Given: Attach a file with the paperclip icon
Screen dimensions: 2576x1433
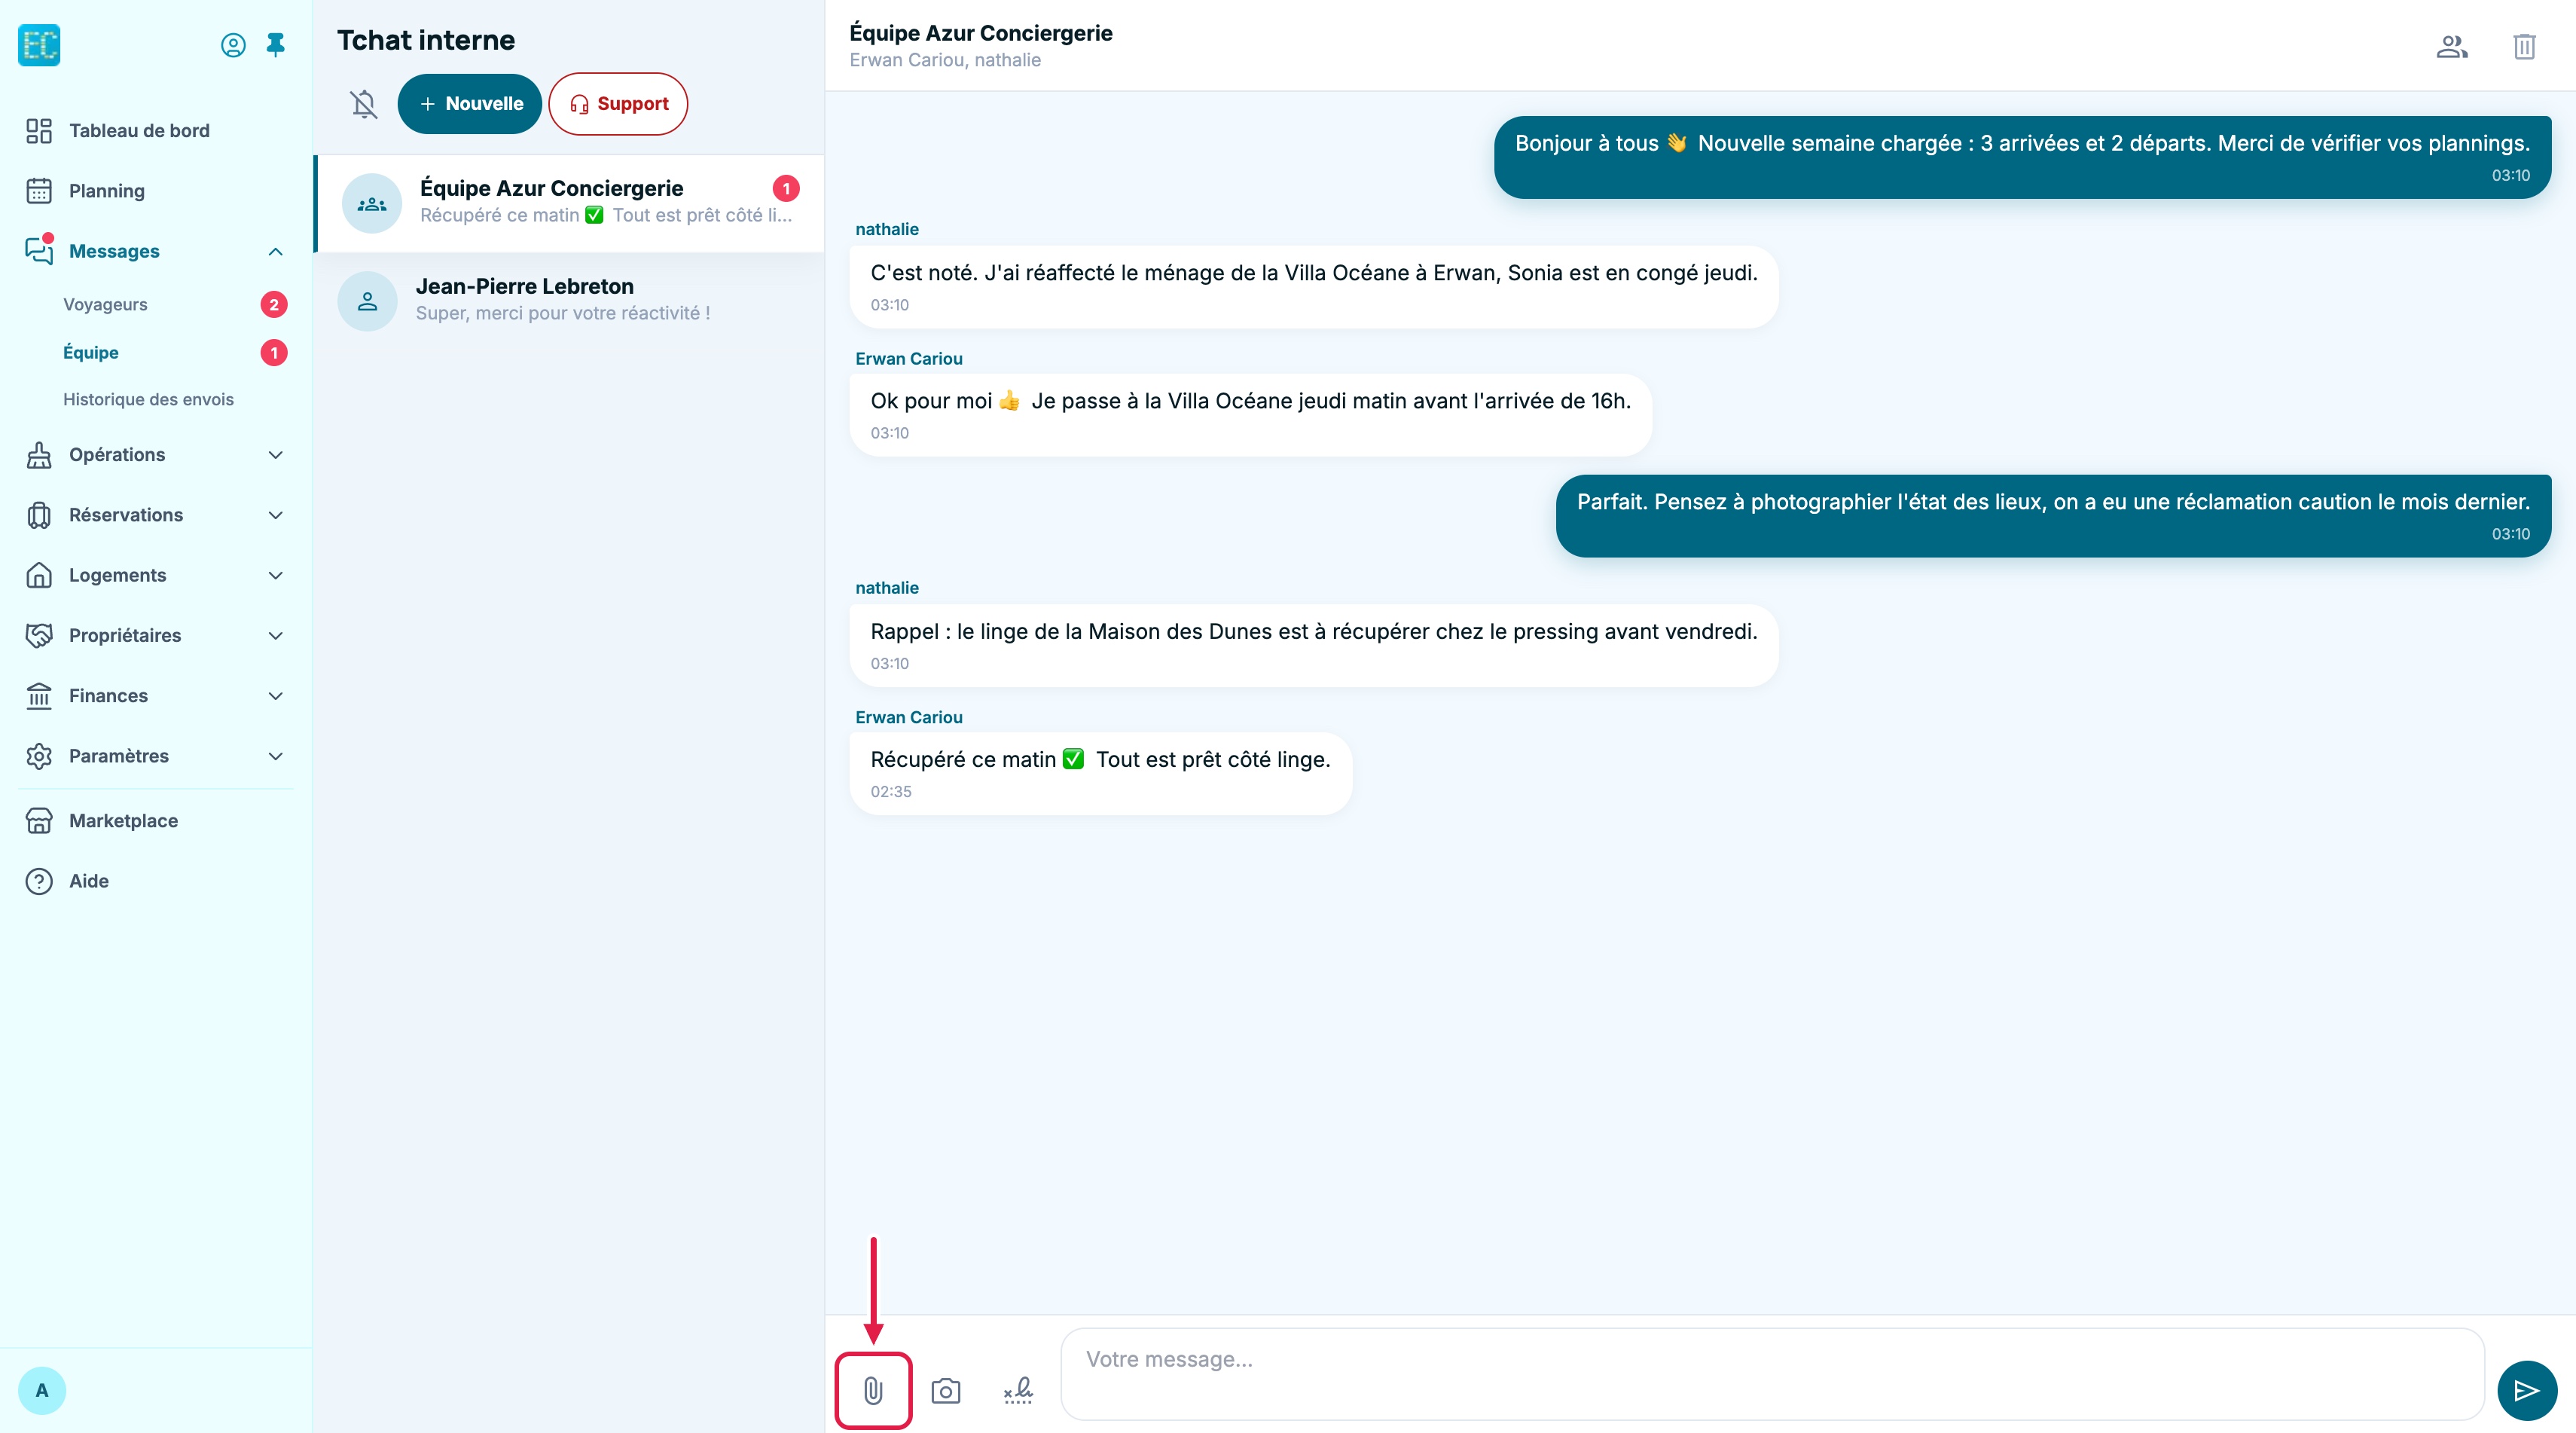Looking at the screenshot, I should pos(873,1390).
